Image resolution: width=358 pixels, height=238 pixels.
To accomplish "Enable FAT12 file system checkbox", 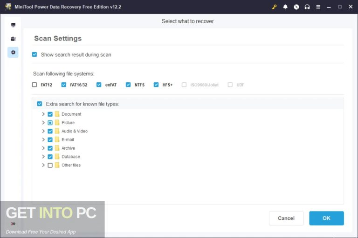I will 34,85.
